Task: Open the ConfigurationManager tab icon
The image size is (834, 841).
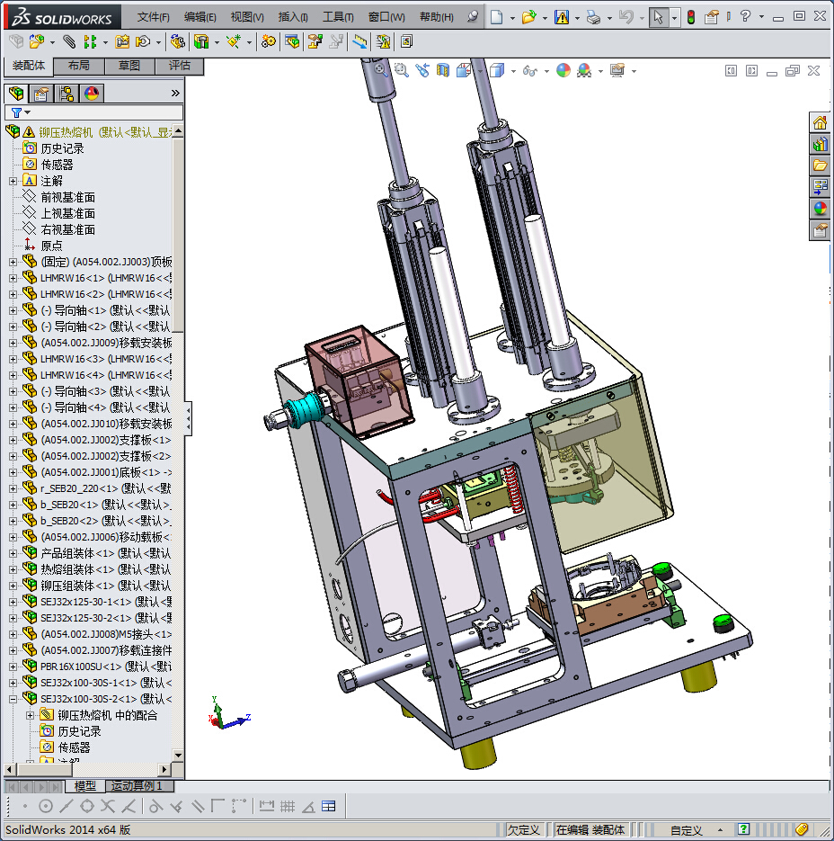Action: tap(66, 93)
